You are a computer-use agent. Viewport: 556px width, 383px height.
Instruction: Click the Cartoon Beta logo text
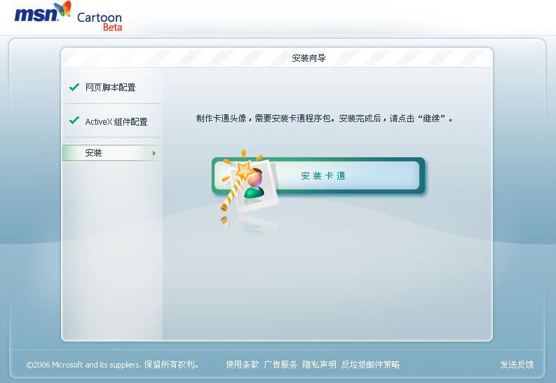point(100,21)
